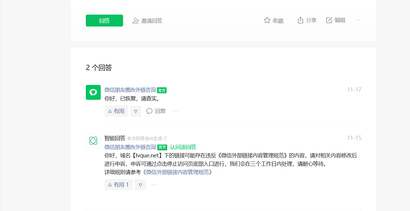Screen dimensions: 410x211
Task: Click the 智能回答 title text
Action: pos(115,138)
